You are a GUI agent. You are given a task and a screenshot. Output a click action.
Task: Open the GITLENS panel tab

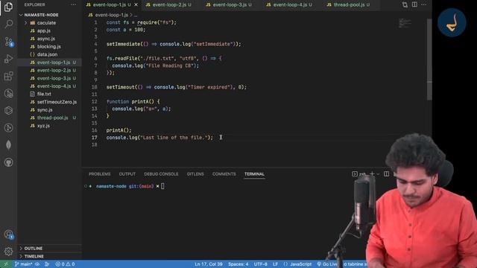[195, 174]
